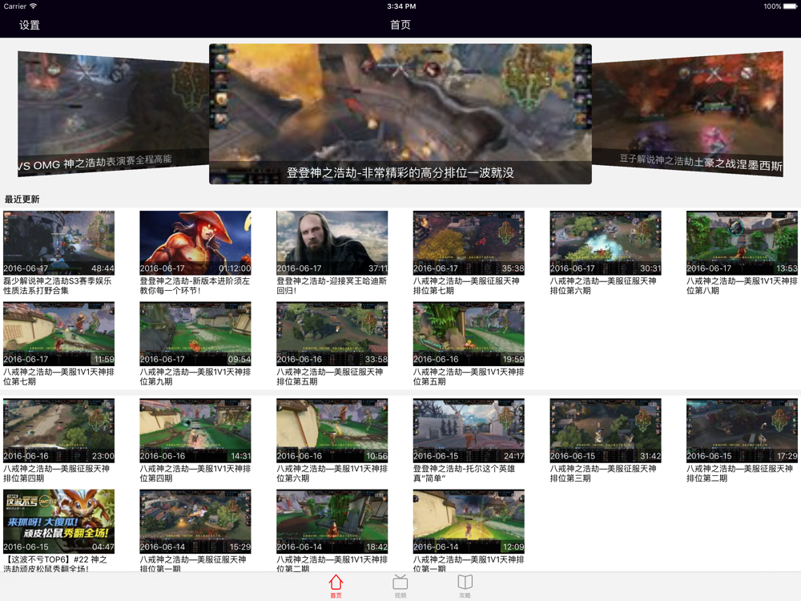Play the 15:29 video thumbnail
The height and width of the screenshot is (601, 801).
(x=195, y=522)
